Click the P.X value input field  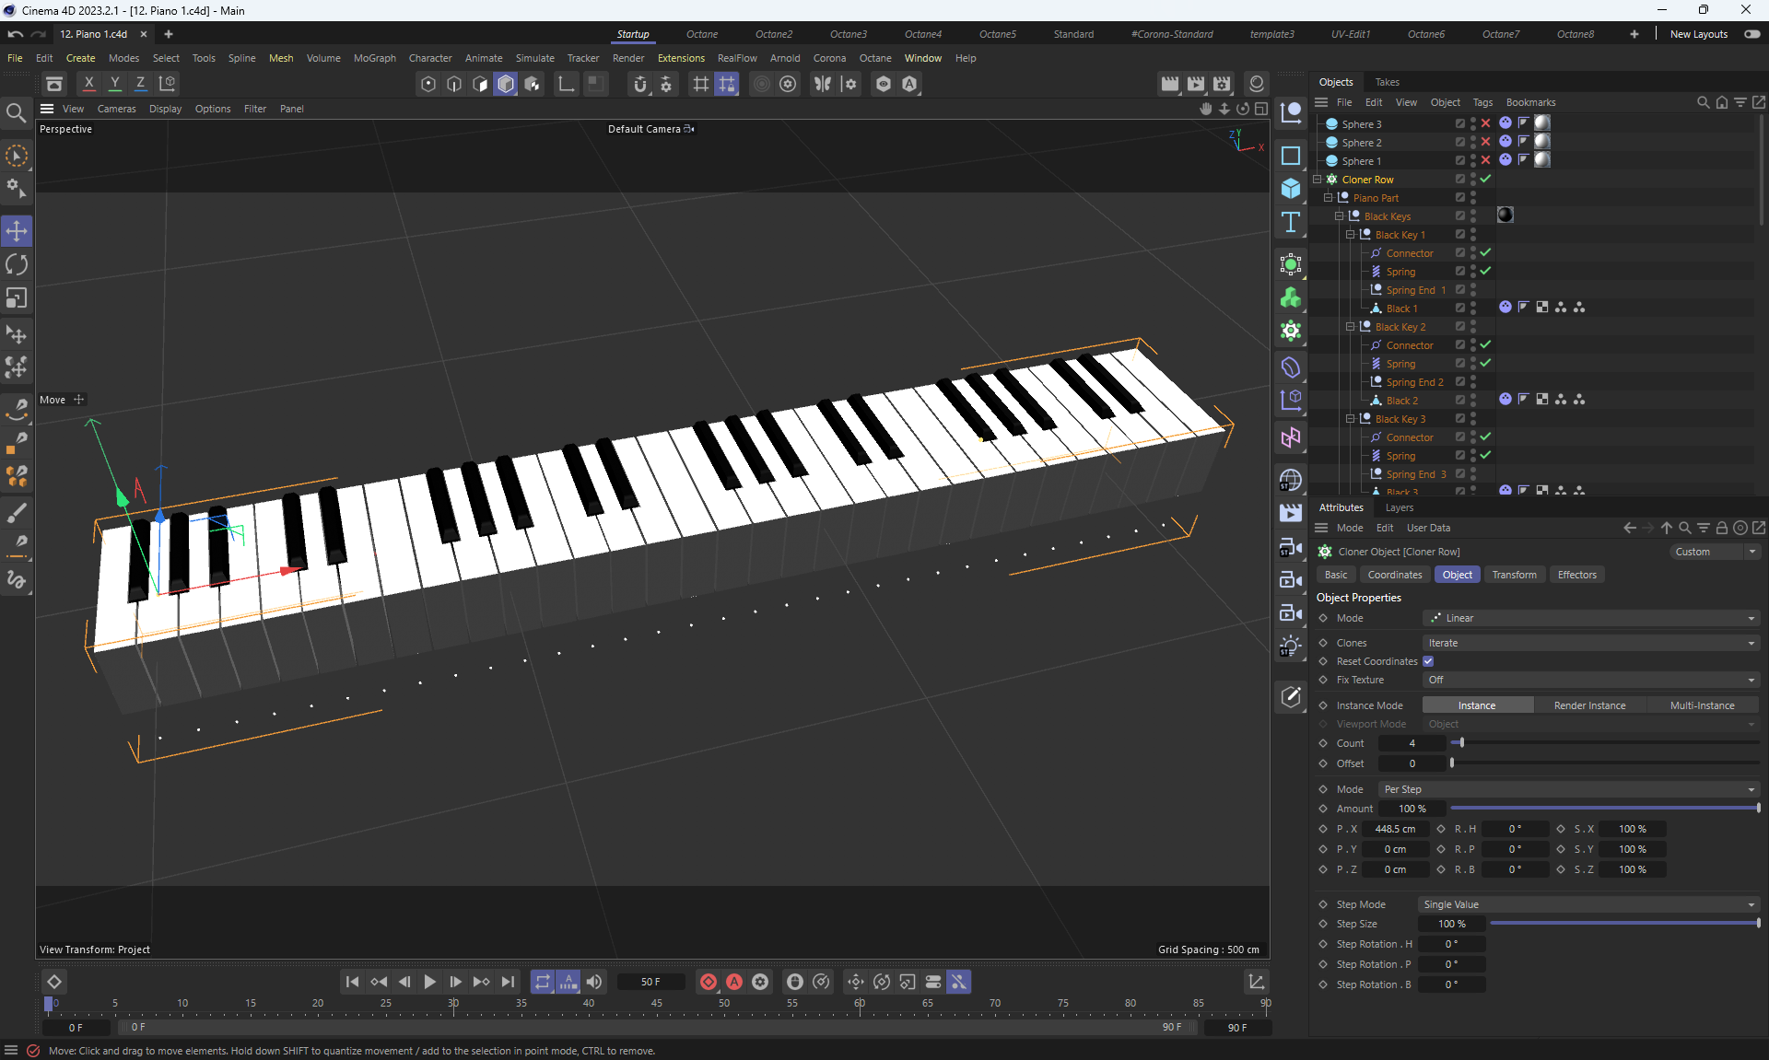1395,829
